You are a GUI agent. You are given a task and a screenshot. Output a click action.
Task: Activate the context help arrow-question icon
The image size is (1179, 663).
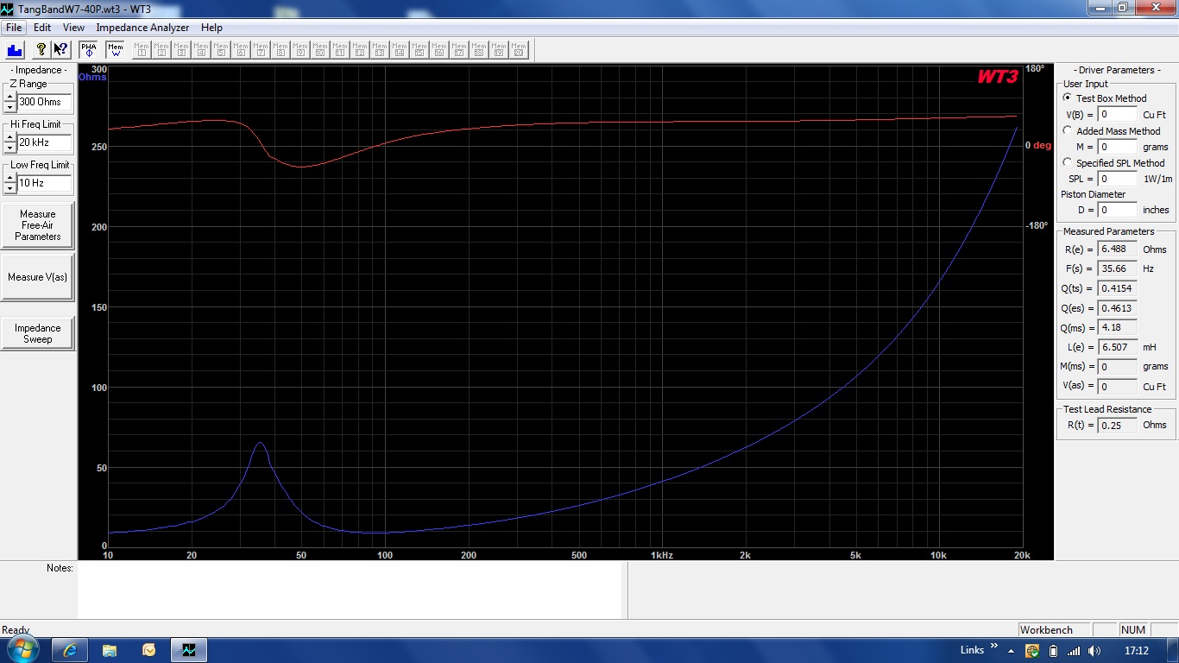tap(60, 49)
